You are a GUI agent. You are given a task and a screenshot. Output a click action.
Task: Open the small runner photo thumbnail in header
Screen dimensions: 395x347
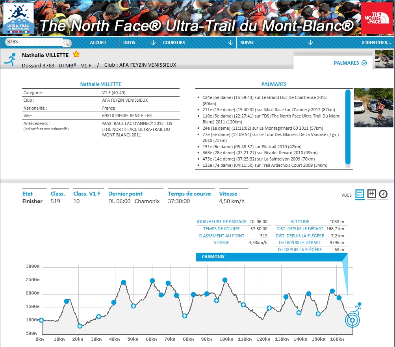[384, 59]
